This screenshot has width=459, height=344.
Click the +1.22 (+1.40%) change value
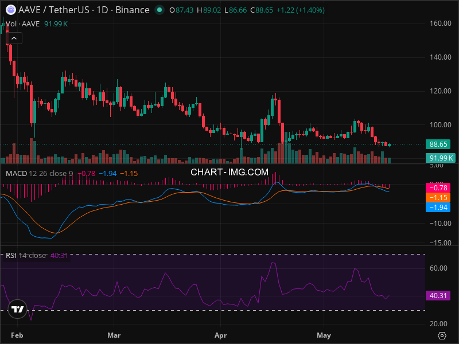click(301, 10)
